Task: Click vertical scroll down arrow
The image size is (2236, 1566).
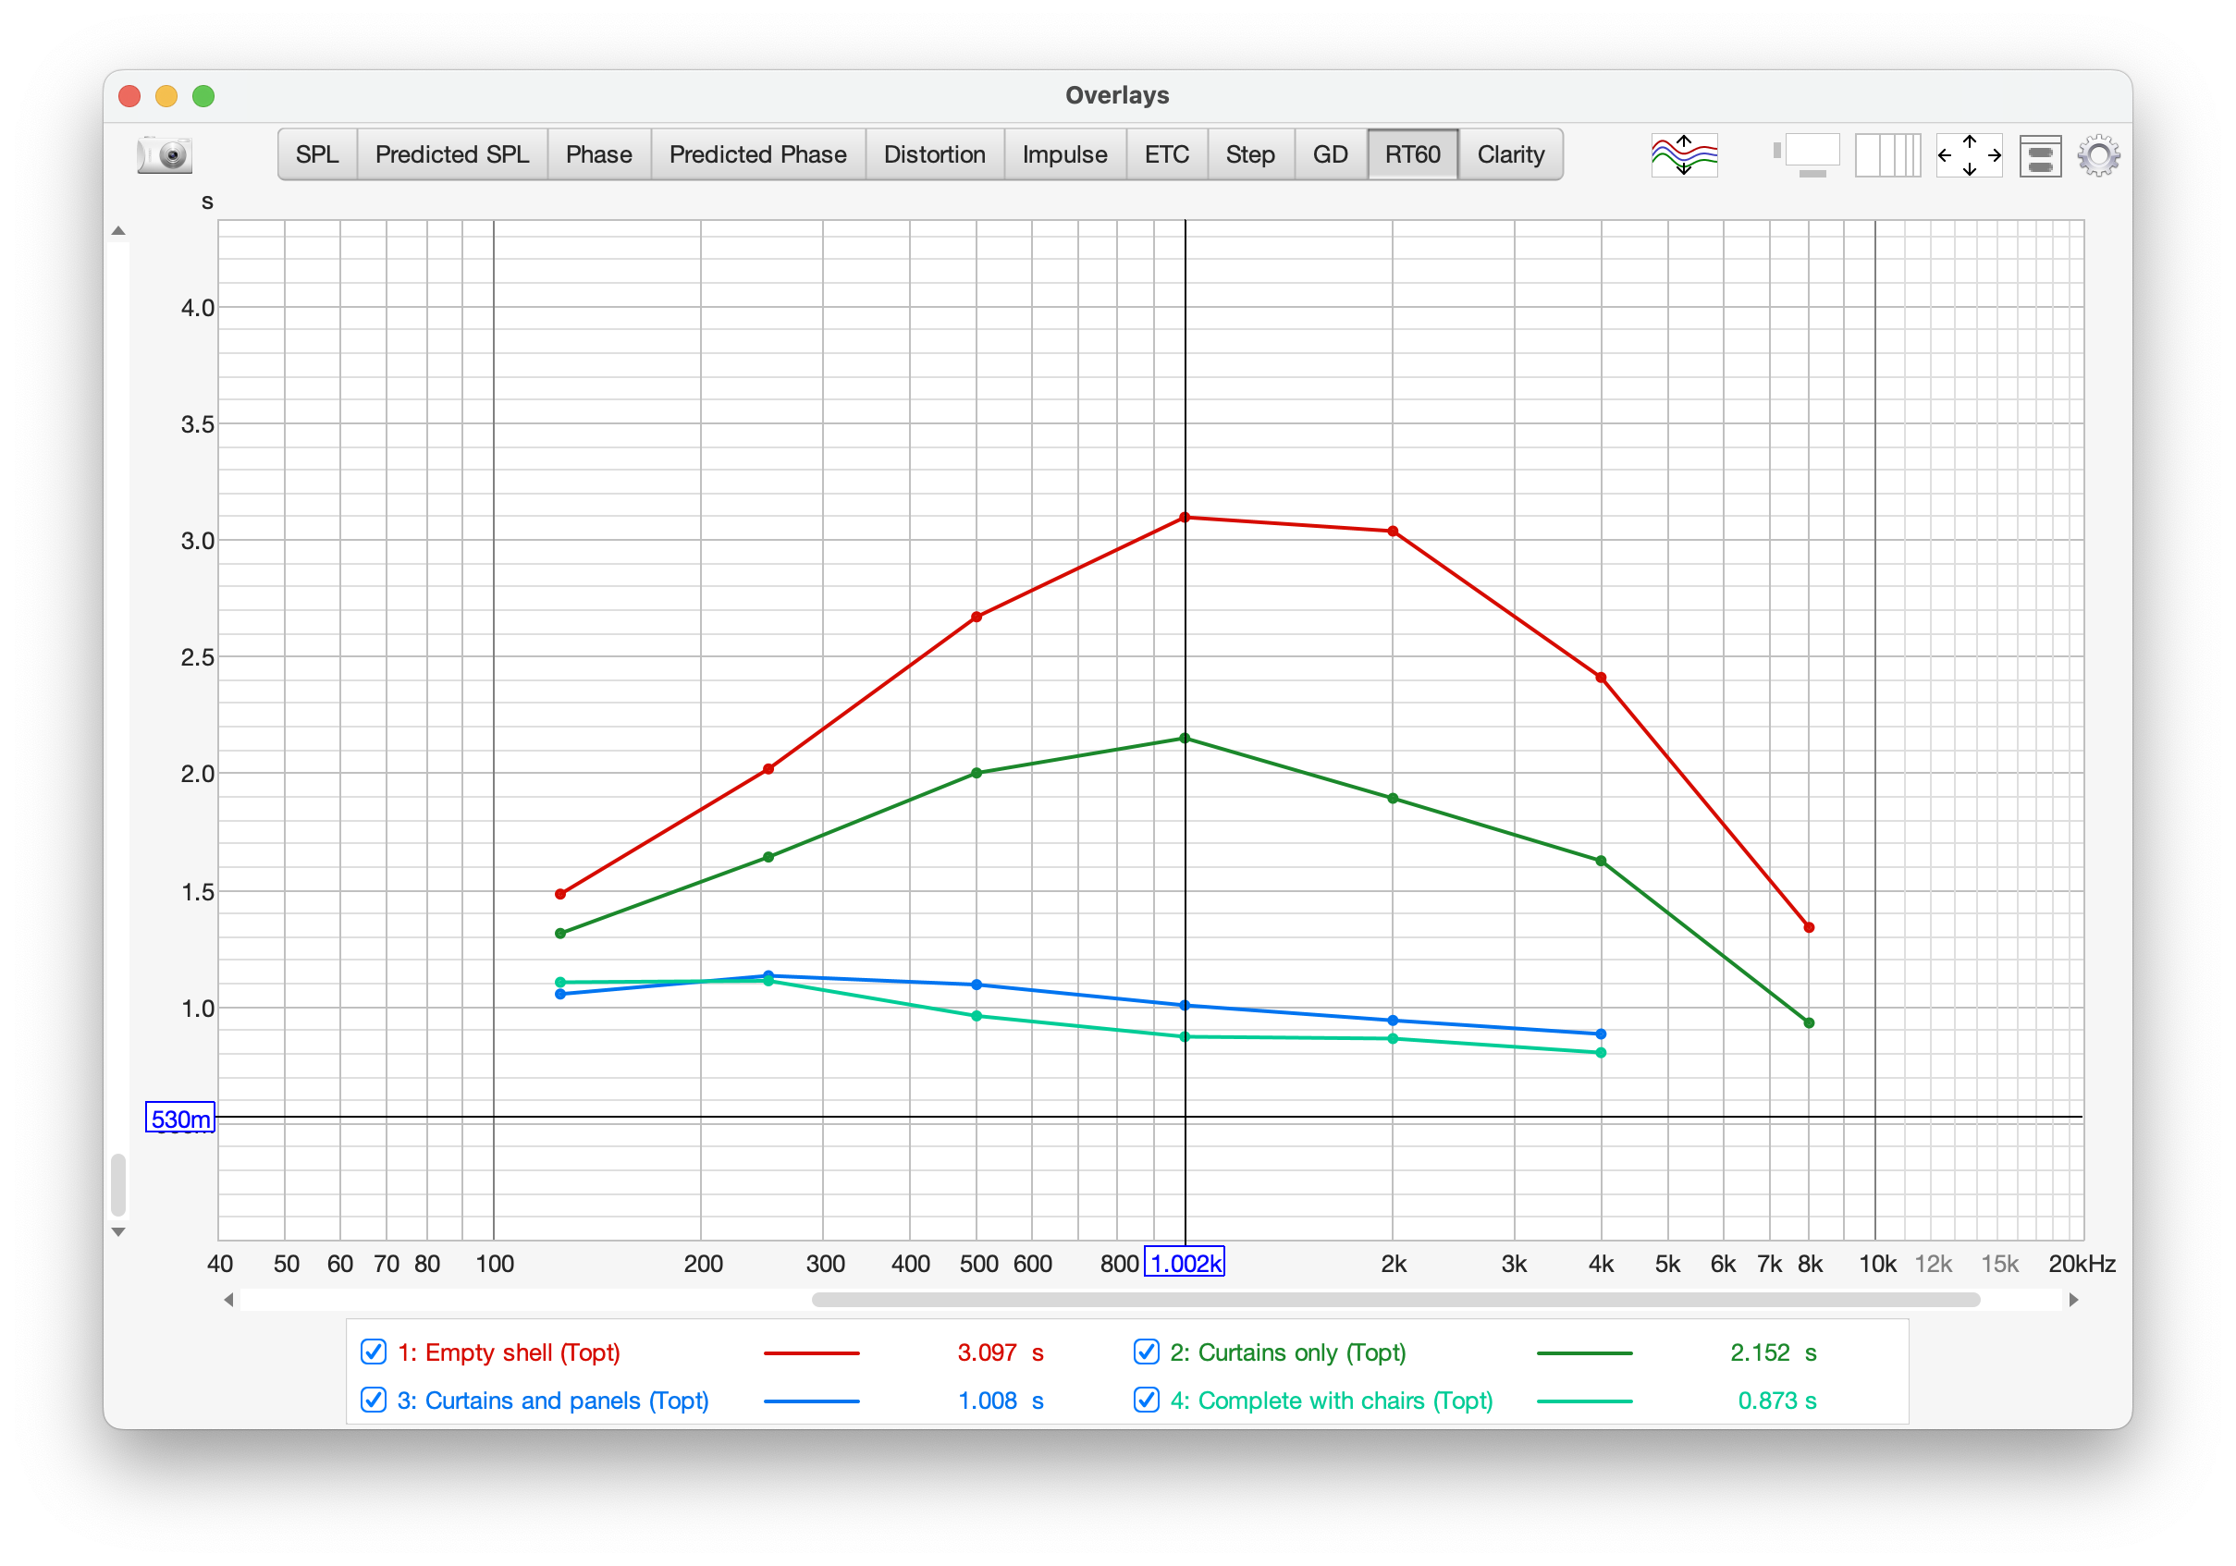Action: pos(118,1231)
